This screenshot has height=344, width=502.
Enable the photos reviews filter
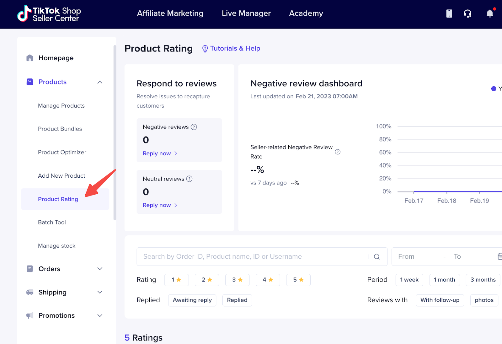click(484, 300)
